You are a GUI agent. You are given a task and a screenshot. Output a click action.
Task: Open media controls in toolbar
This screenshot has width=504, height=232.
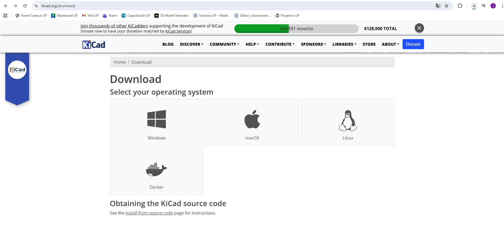(x=484, y=6)
